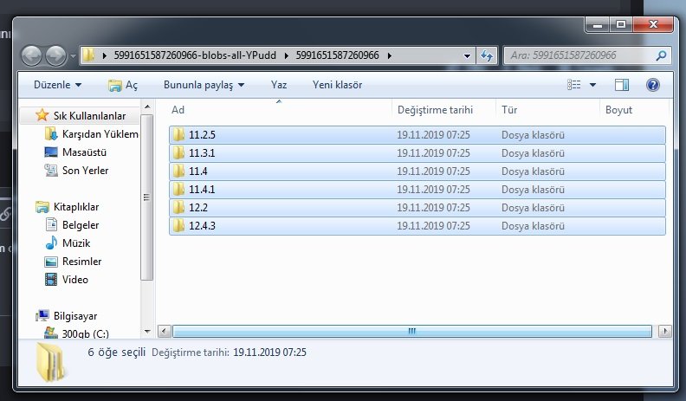Select Belgeler library in navigation pane

click(81, 225)
